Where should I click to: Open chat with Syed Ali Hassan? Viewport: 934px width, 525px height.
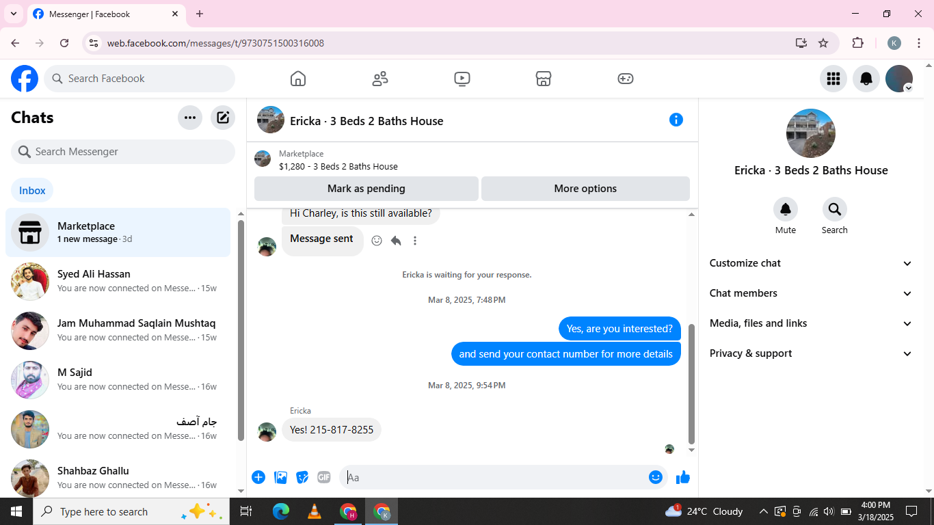coord(118,282)
